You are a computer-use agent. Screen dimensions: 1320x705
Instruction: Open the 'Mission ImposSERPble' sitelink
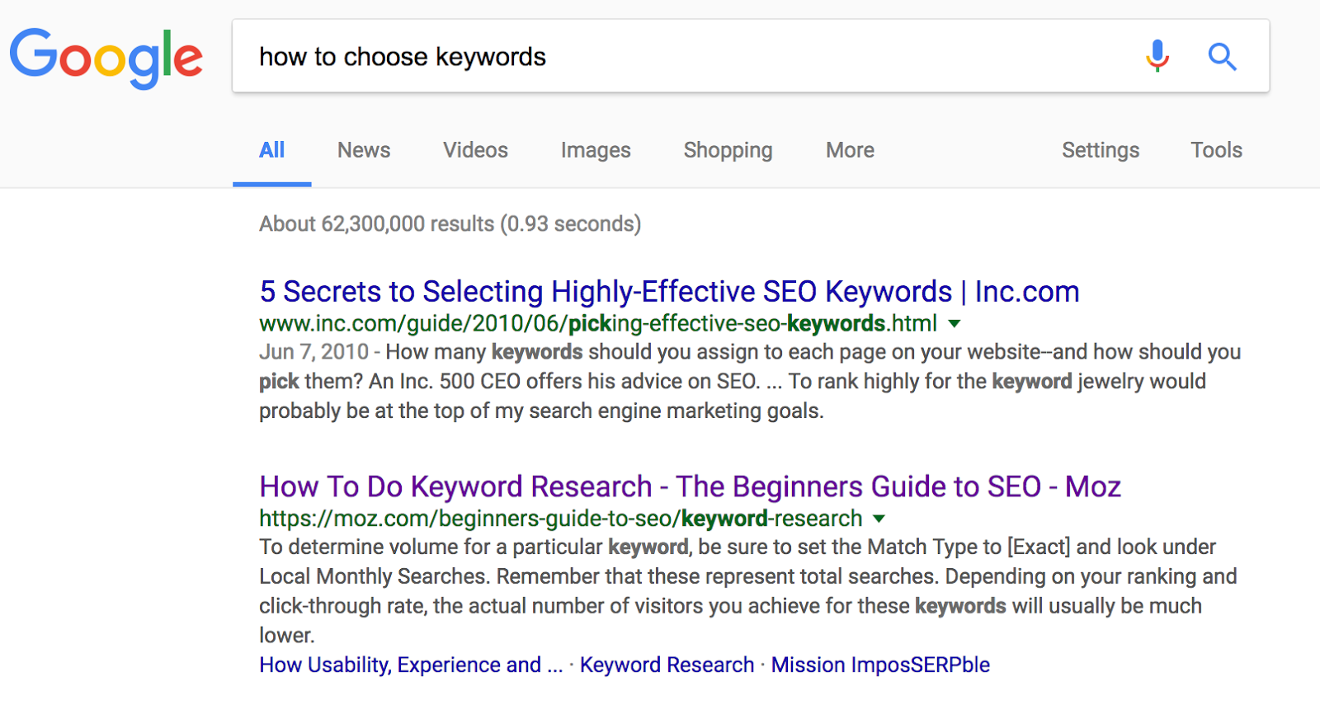pyautogui.click(x=880, y=665)
